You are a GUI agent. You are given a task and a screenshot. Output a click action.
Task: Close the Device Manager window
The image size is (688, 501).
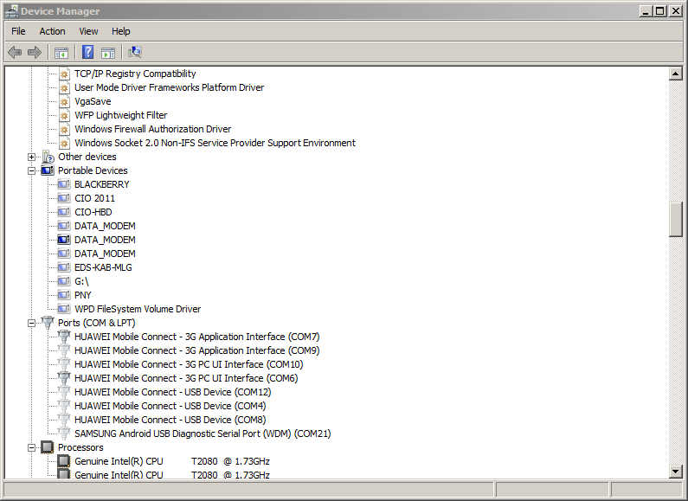[676, 11]
